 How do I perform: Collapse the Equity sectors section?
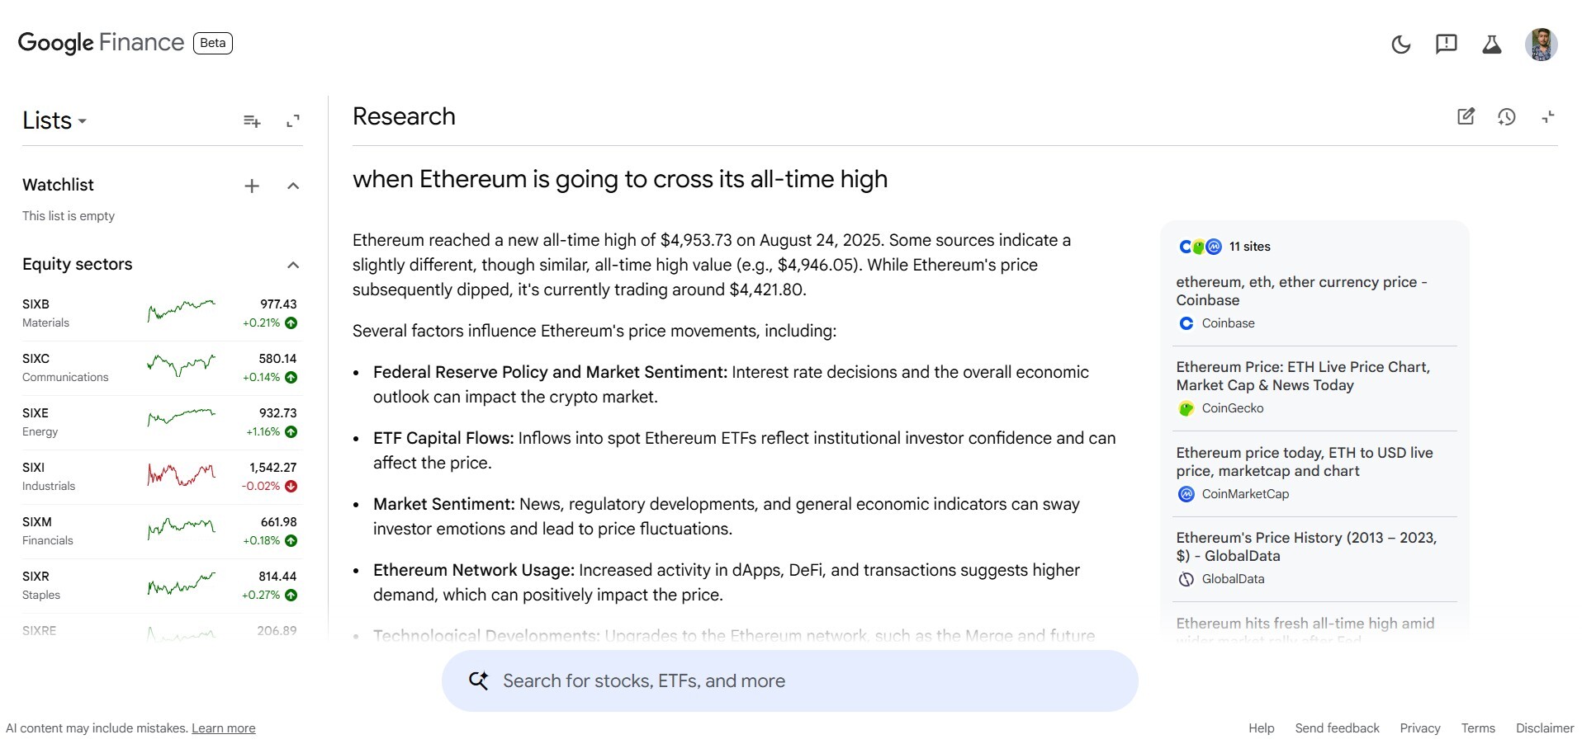point(293,265)
